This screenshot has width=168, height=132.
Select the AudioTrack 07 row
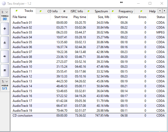pos(89,52)
